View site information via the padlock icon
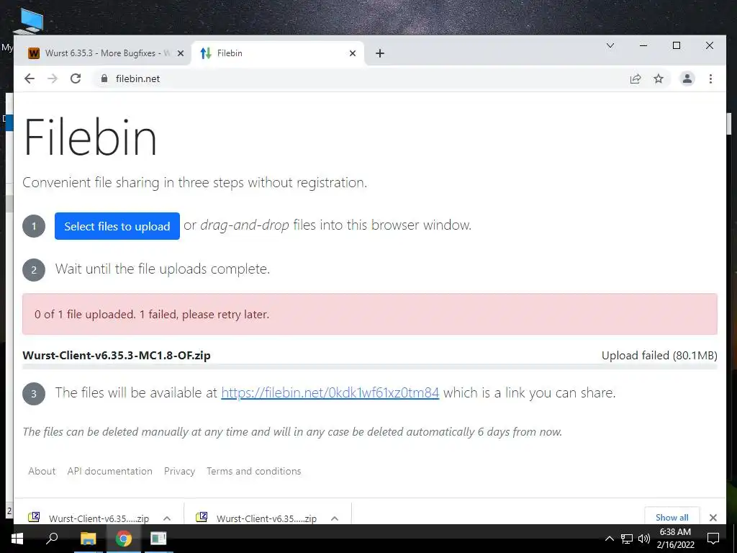This screenshot has height=553, width=737. pos(104,78)
